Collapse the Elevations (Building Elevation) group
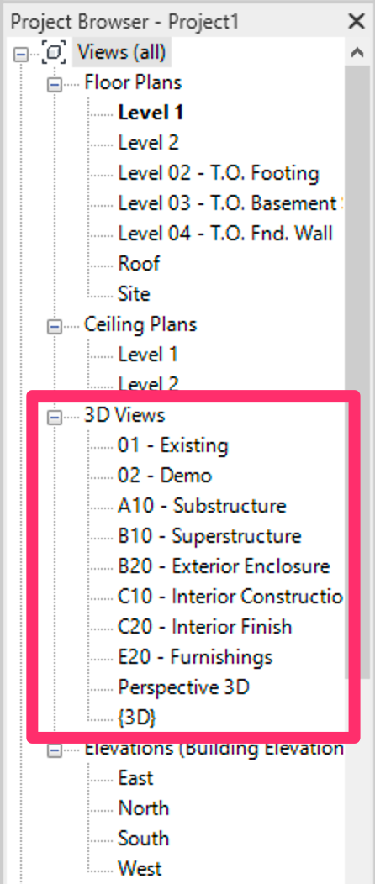Image resolution: width=375 pixels, height=884 pixels. [x=55, y=750]
